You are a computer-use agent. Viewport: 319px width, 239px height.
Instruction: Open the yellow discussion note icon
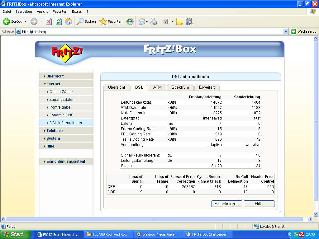click(x=179, y=21)
